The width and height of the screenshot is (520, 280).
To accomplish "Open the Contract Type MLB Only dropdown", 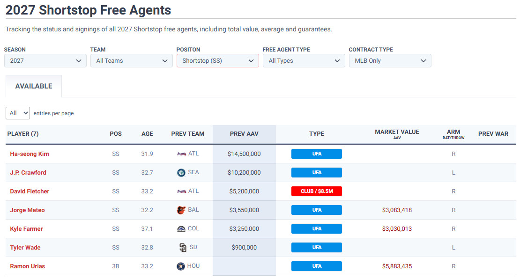I will click(x=390, y=61).
